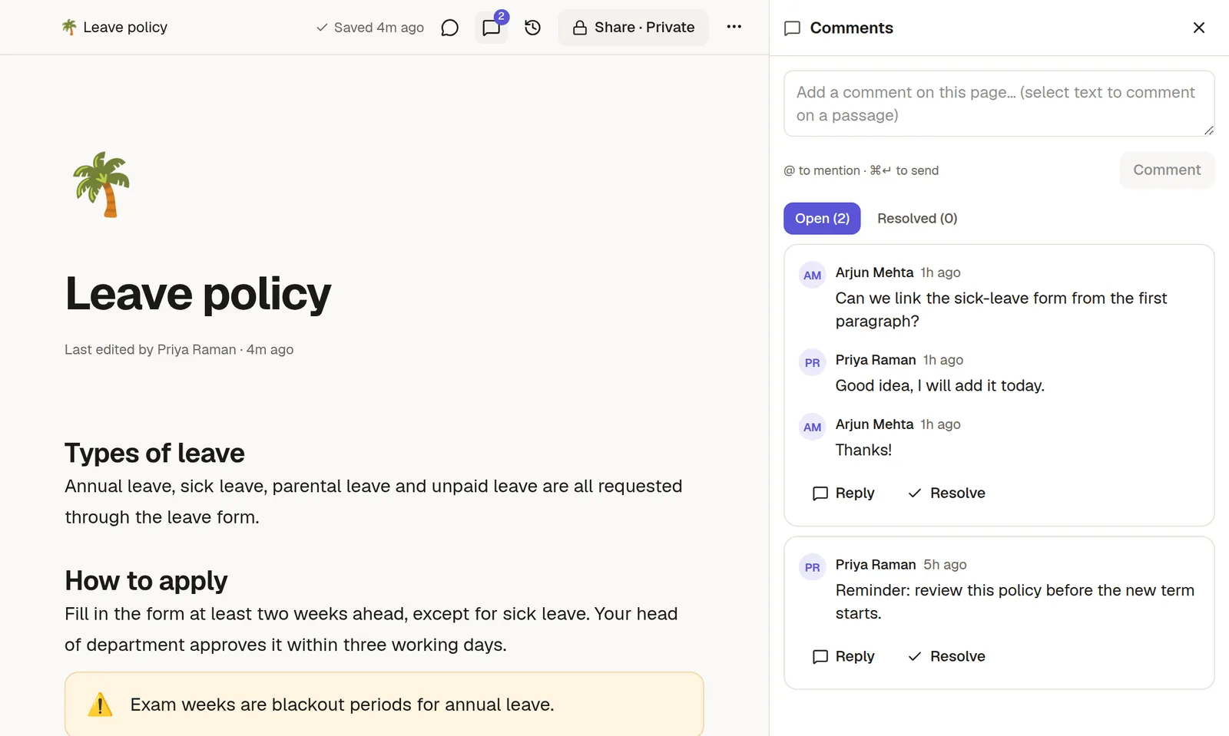
Task: Click the Leave policy page title
Action: [x=198, y=294]
